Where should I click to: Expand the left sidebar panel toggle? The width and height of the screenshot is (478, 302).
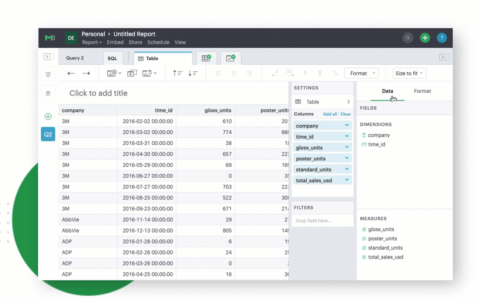[x=48, y=56]
